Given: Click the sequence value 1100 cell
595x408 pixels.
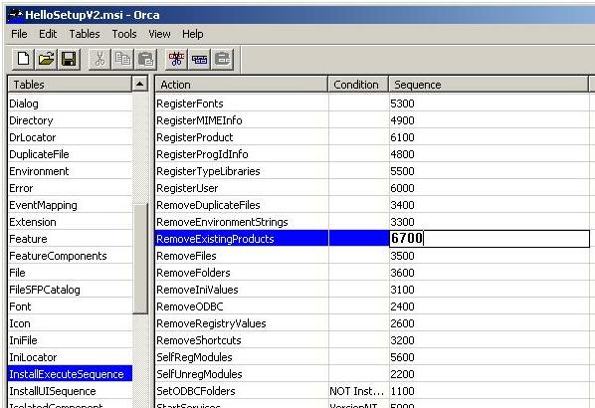Looking at the screenshot, I should [490, 391].
